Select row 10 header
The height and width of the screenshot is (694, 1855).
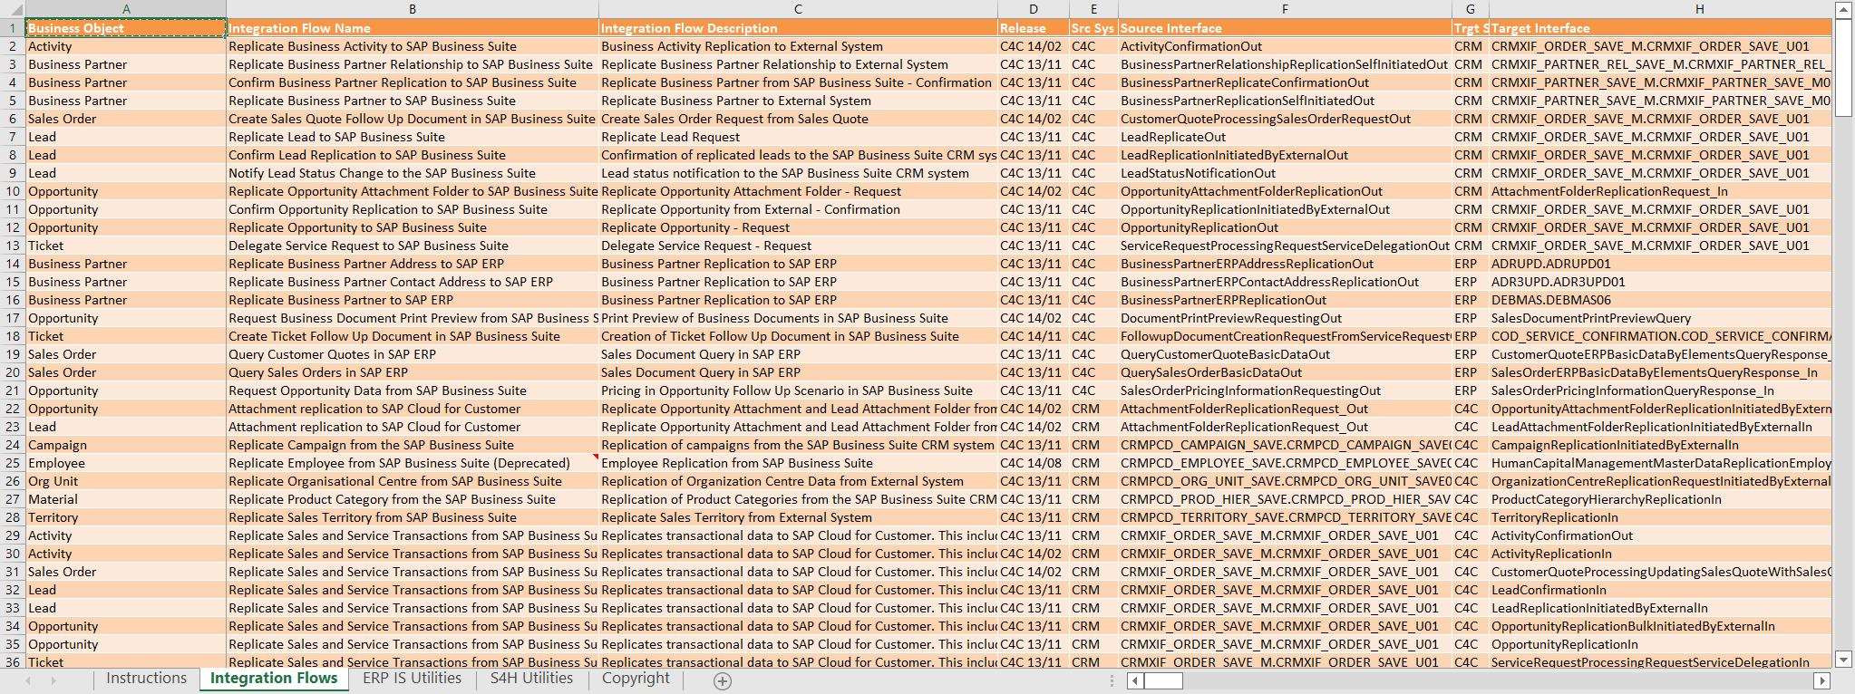pyautogui.click(x=13, y=191)
